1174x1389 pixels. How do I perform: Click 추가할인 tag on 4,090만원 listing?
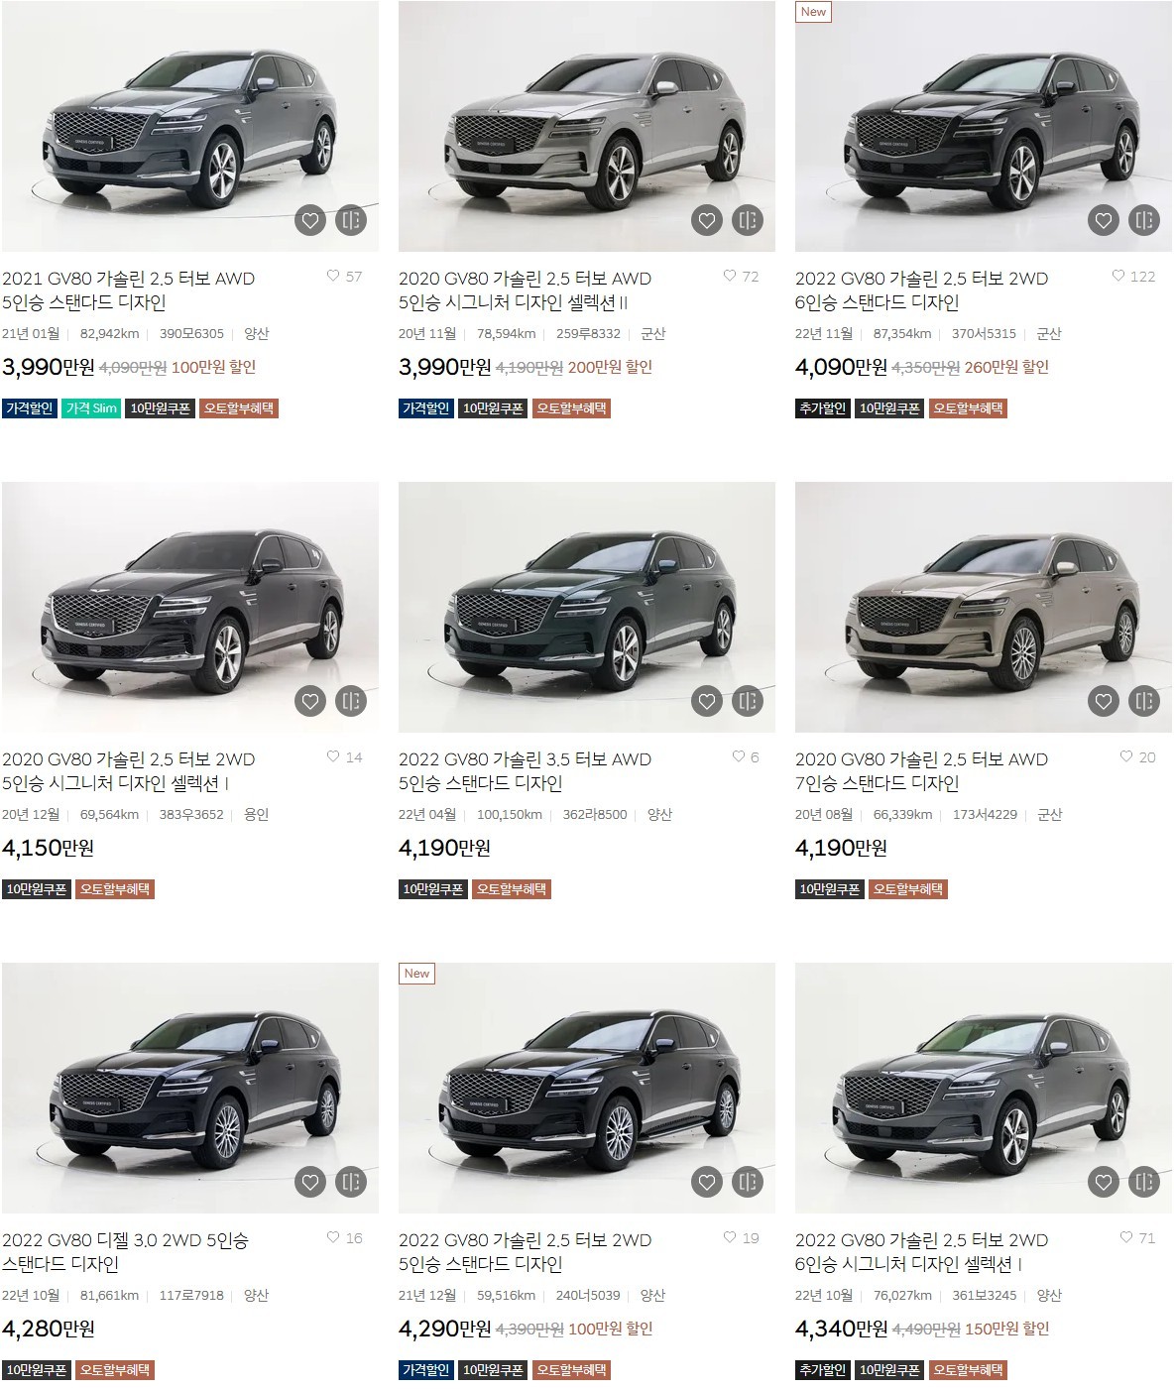[x=823, y=407]
